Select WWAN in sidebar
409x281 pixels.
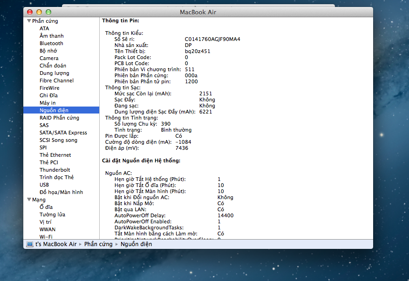[x=47, y=229]
